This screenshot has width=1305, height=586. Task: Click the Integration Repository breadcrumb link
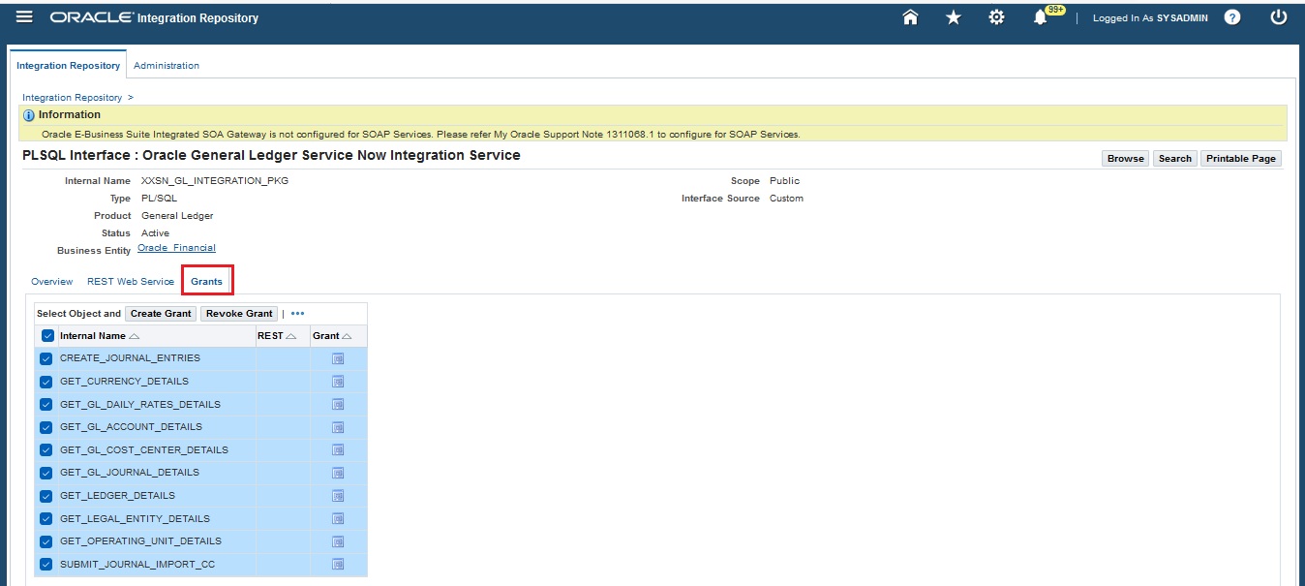click(x=73, y=98)
